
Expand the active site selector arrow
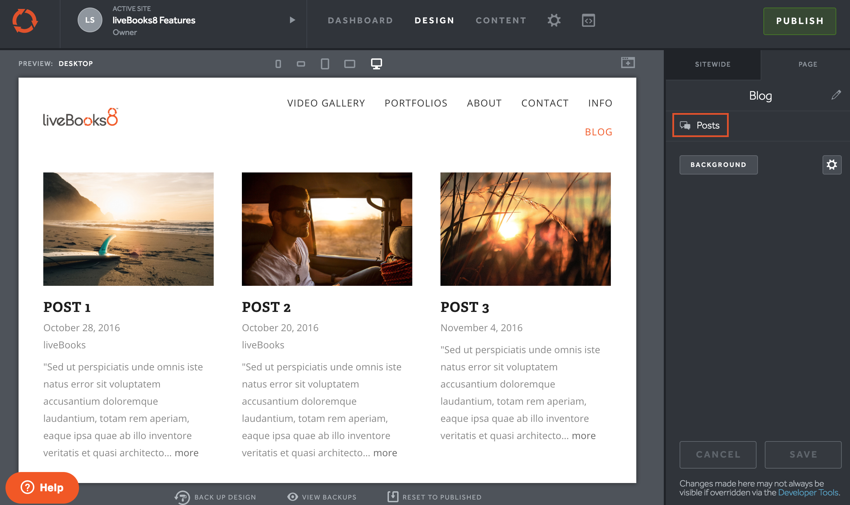click(292, 20)
